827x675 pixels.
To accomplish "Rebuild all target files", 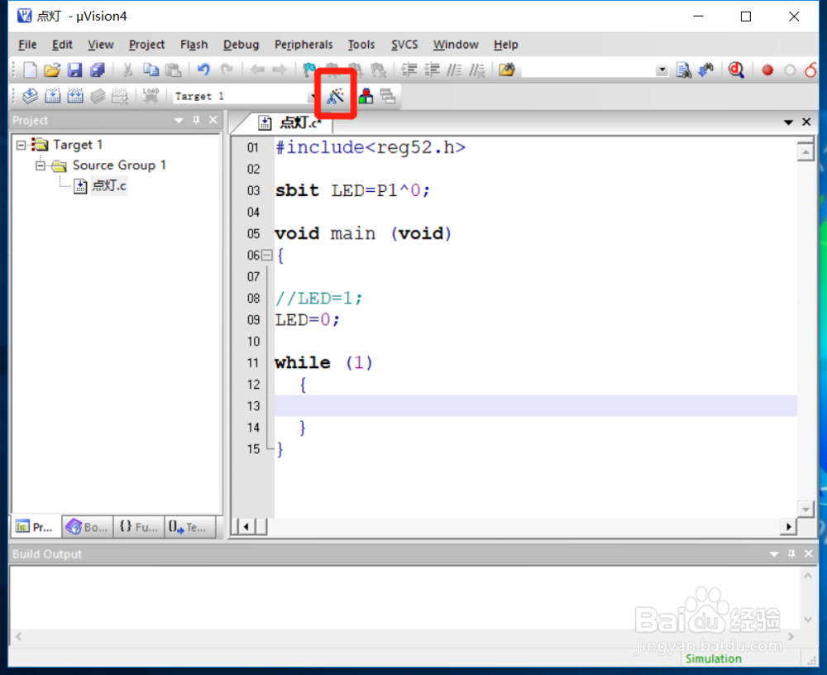I will click(x=75, y=96).
